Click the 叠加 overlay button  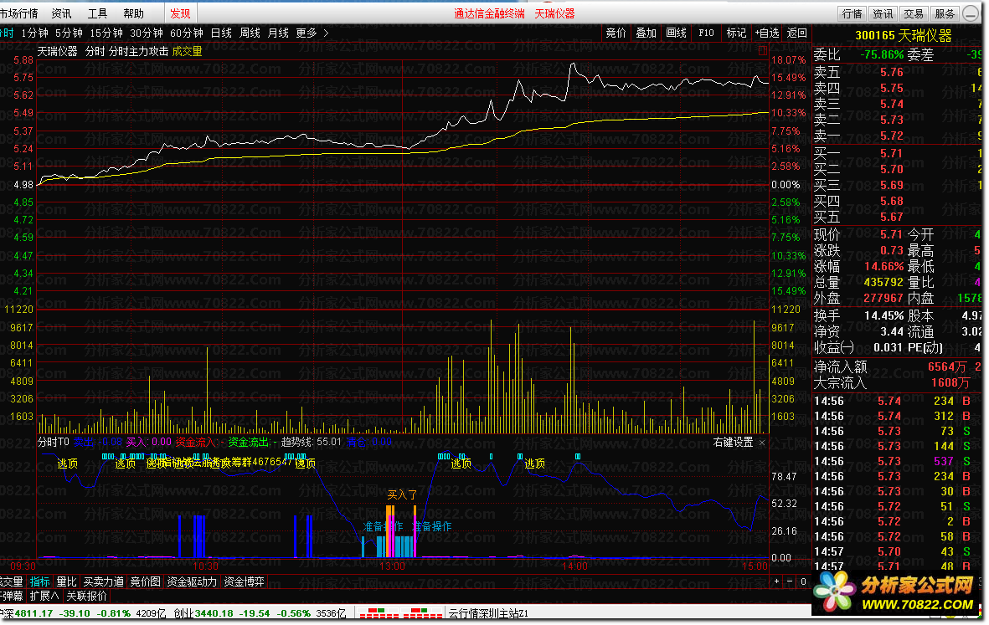pyautogui.click(x=646, y=33)
